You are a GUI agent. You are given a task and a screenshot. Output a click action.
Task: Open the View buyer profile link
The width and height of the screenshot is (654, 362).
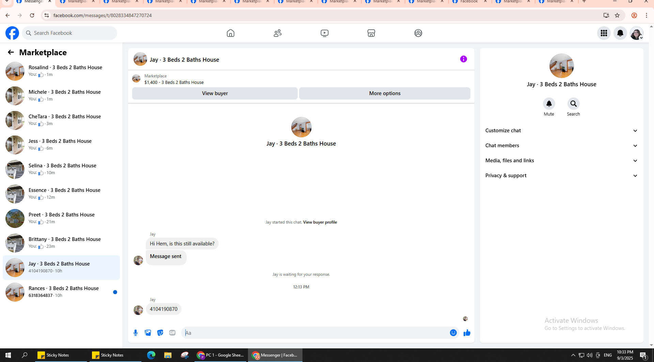click(x=320, y=222)
